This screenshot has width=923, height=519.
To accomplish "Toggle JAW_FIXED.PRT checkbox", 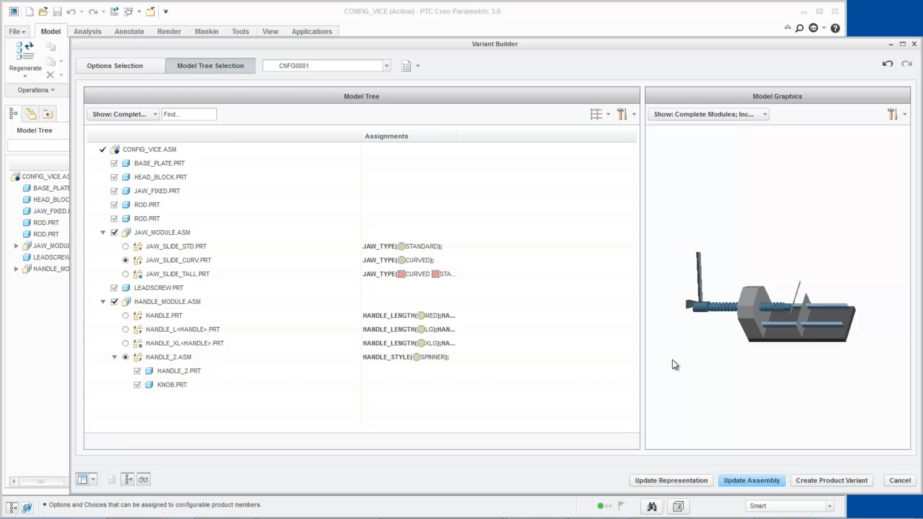I will [114, 191].
